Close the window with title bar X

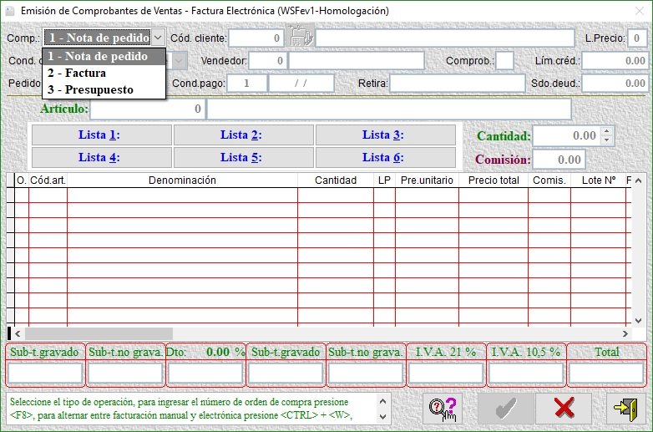coord(640,11)
